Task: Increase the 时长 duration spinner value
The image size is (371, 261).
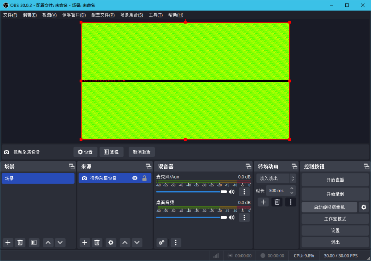Action: pos(292,188)
